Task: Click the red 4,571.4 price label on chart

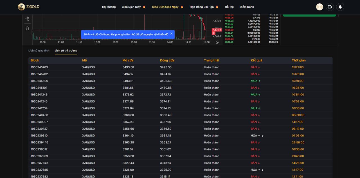Action: [217, 30]
